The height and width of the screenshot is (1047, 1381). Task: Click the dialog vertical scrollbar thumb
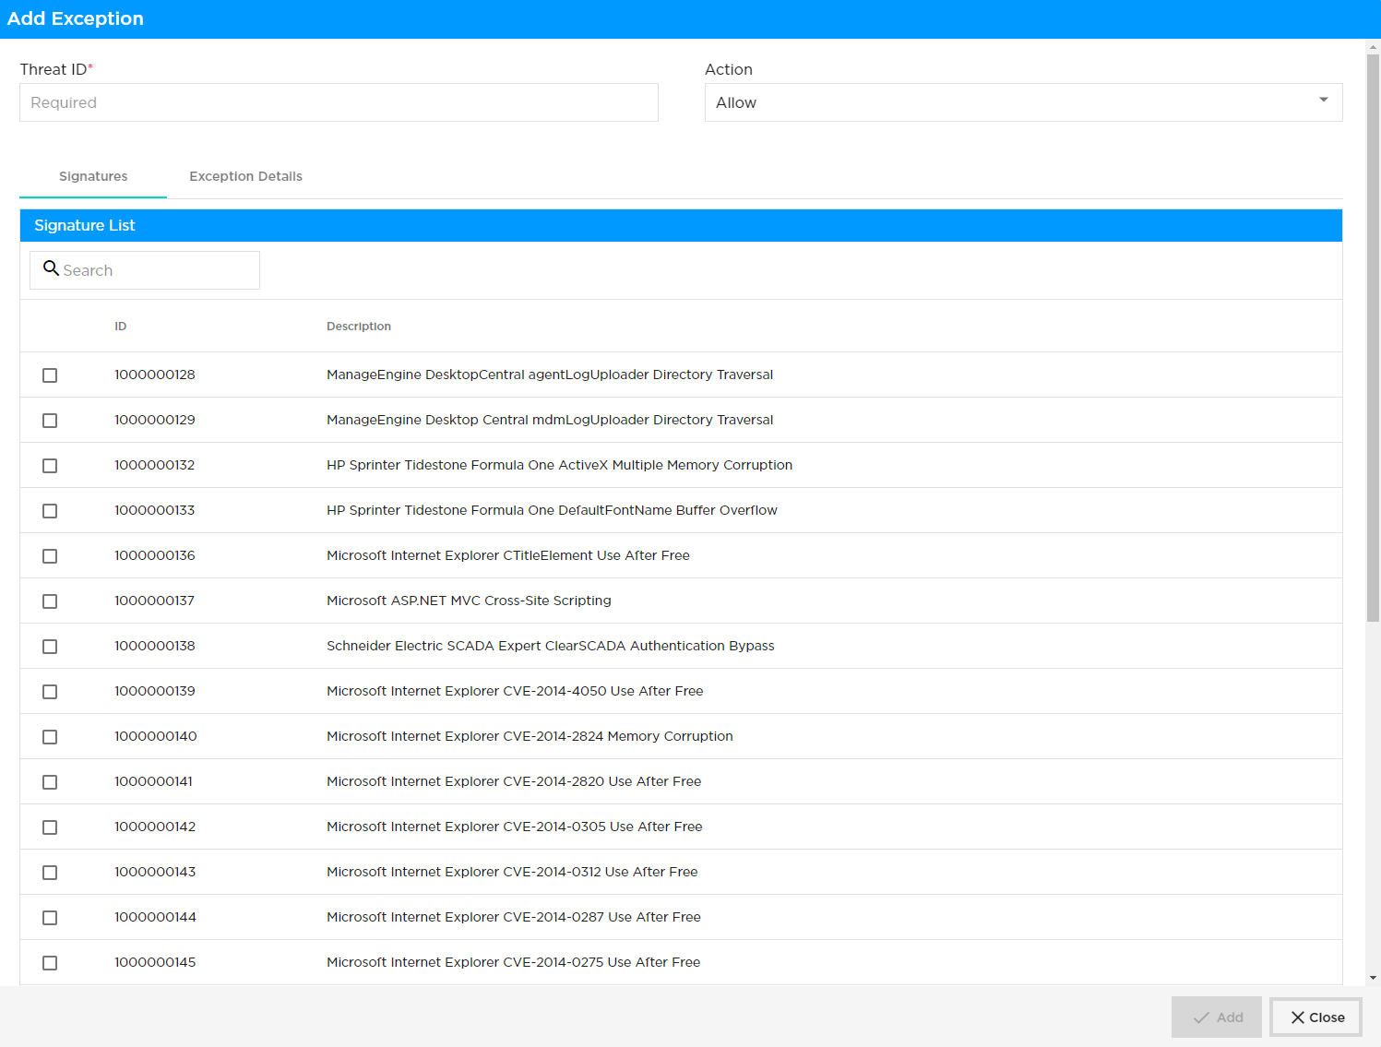(x=1373, y=337)
